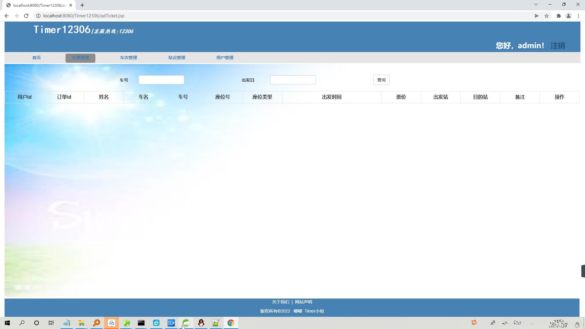Click the 注销 logout link
Viewport: 585px width, 329px height.
pos(558,46)
